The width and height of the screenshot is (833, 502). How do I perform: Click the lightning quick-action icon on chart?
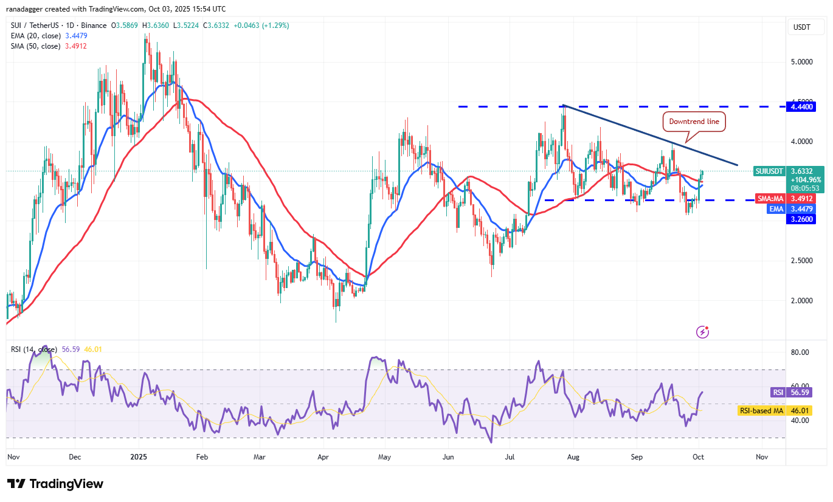click(x=702, y=332)
